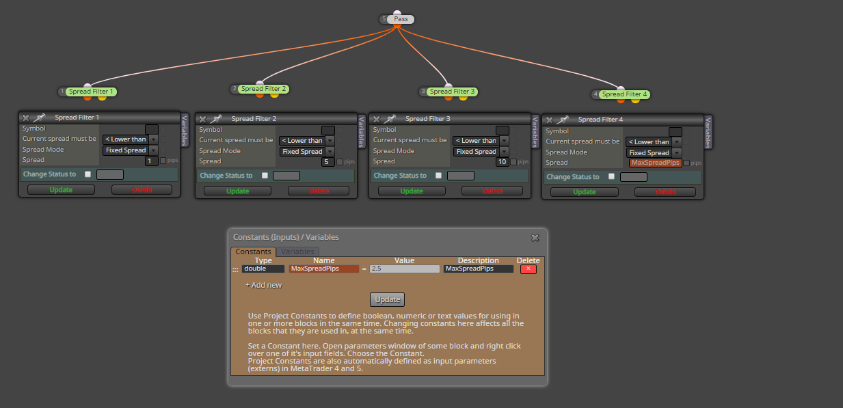
Task: Open '< Lower than' dropdown in Spread Filter 1
Action: [130, 139]
